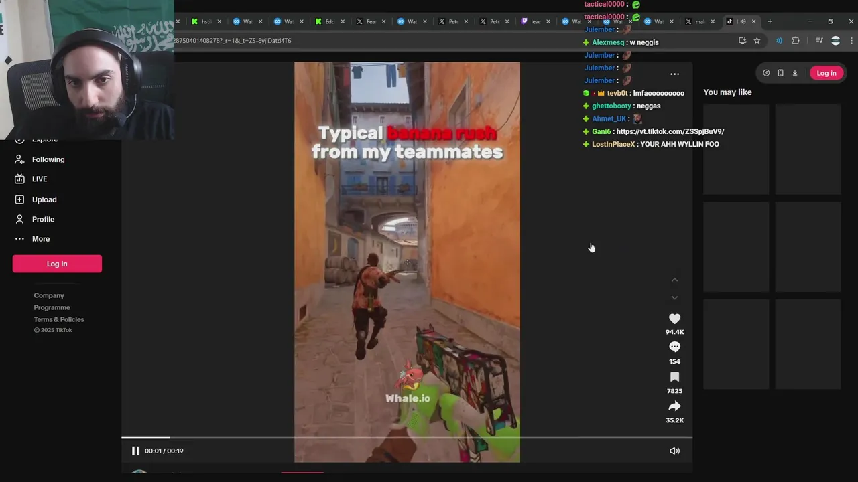The image size is (858, 482).
Task: Click the Upload plus-square icon
Action: coord(19,199)
